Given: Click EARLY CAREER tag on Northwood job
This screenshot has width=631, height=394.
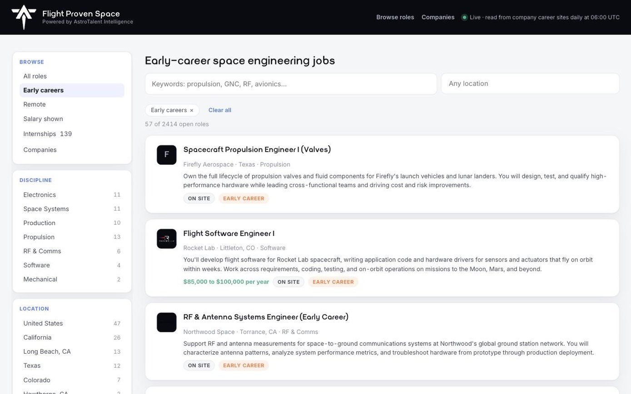Looking at the screenshot, I should pyautogui.click(x=243, y=365).
